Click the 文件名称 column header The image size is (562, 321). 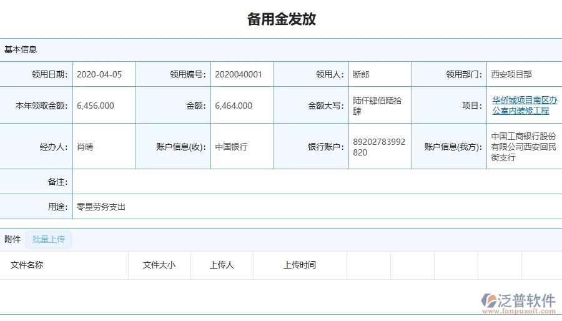coord(27,265)
